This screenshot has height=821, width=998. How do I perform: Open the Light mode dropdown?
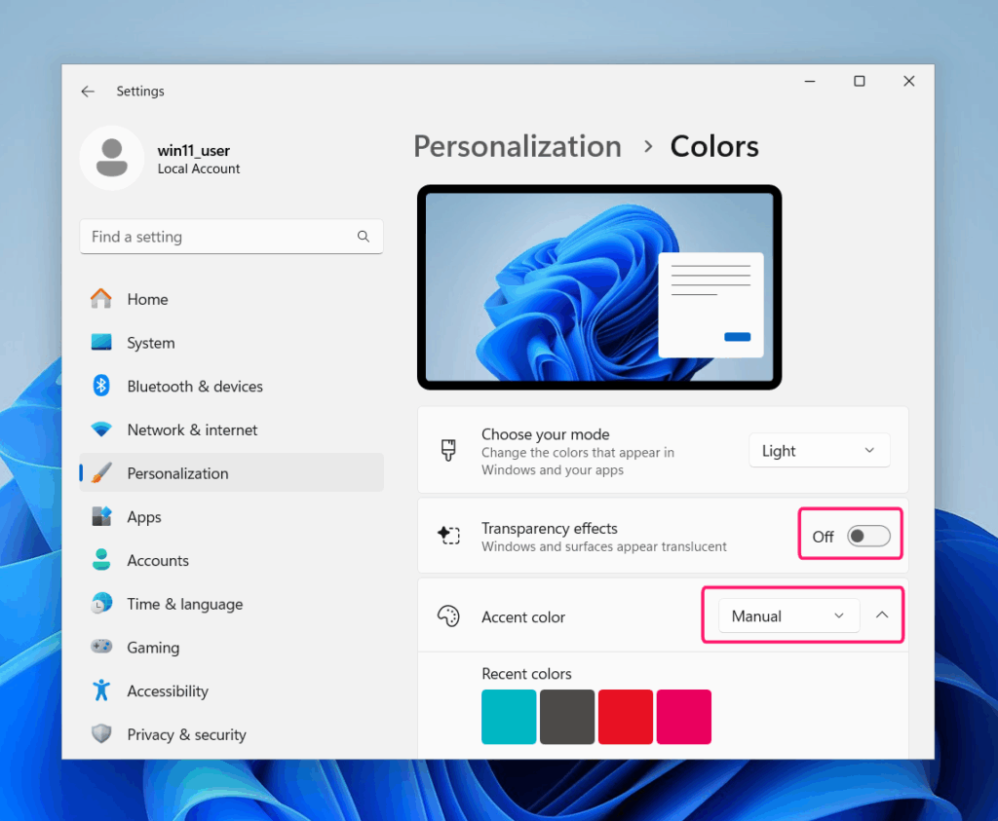[819, 450]
